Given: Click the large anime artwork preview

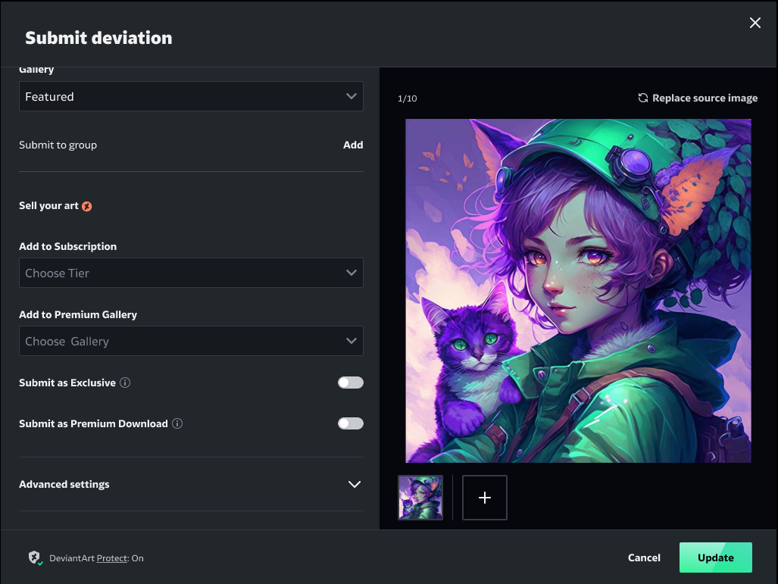Looking at the screenshot, I should [x=578, y=290].
